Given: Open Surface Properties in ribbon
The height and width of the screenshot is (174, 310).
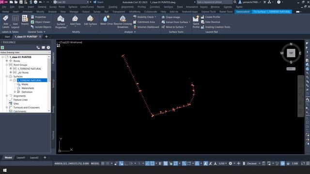Looking at the screenshot, I should pyautogui.click(x=61, y=22).
